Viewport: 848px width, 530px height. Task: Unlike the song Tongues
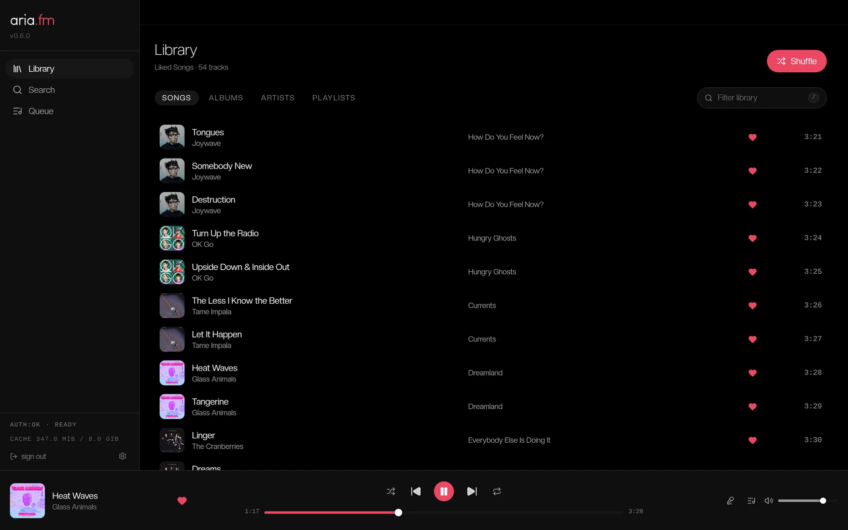click(753, 137)
